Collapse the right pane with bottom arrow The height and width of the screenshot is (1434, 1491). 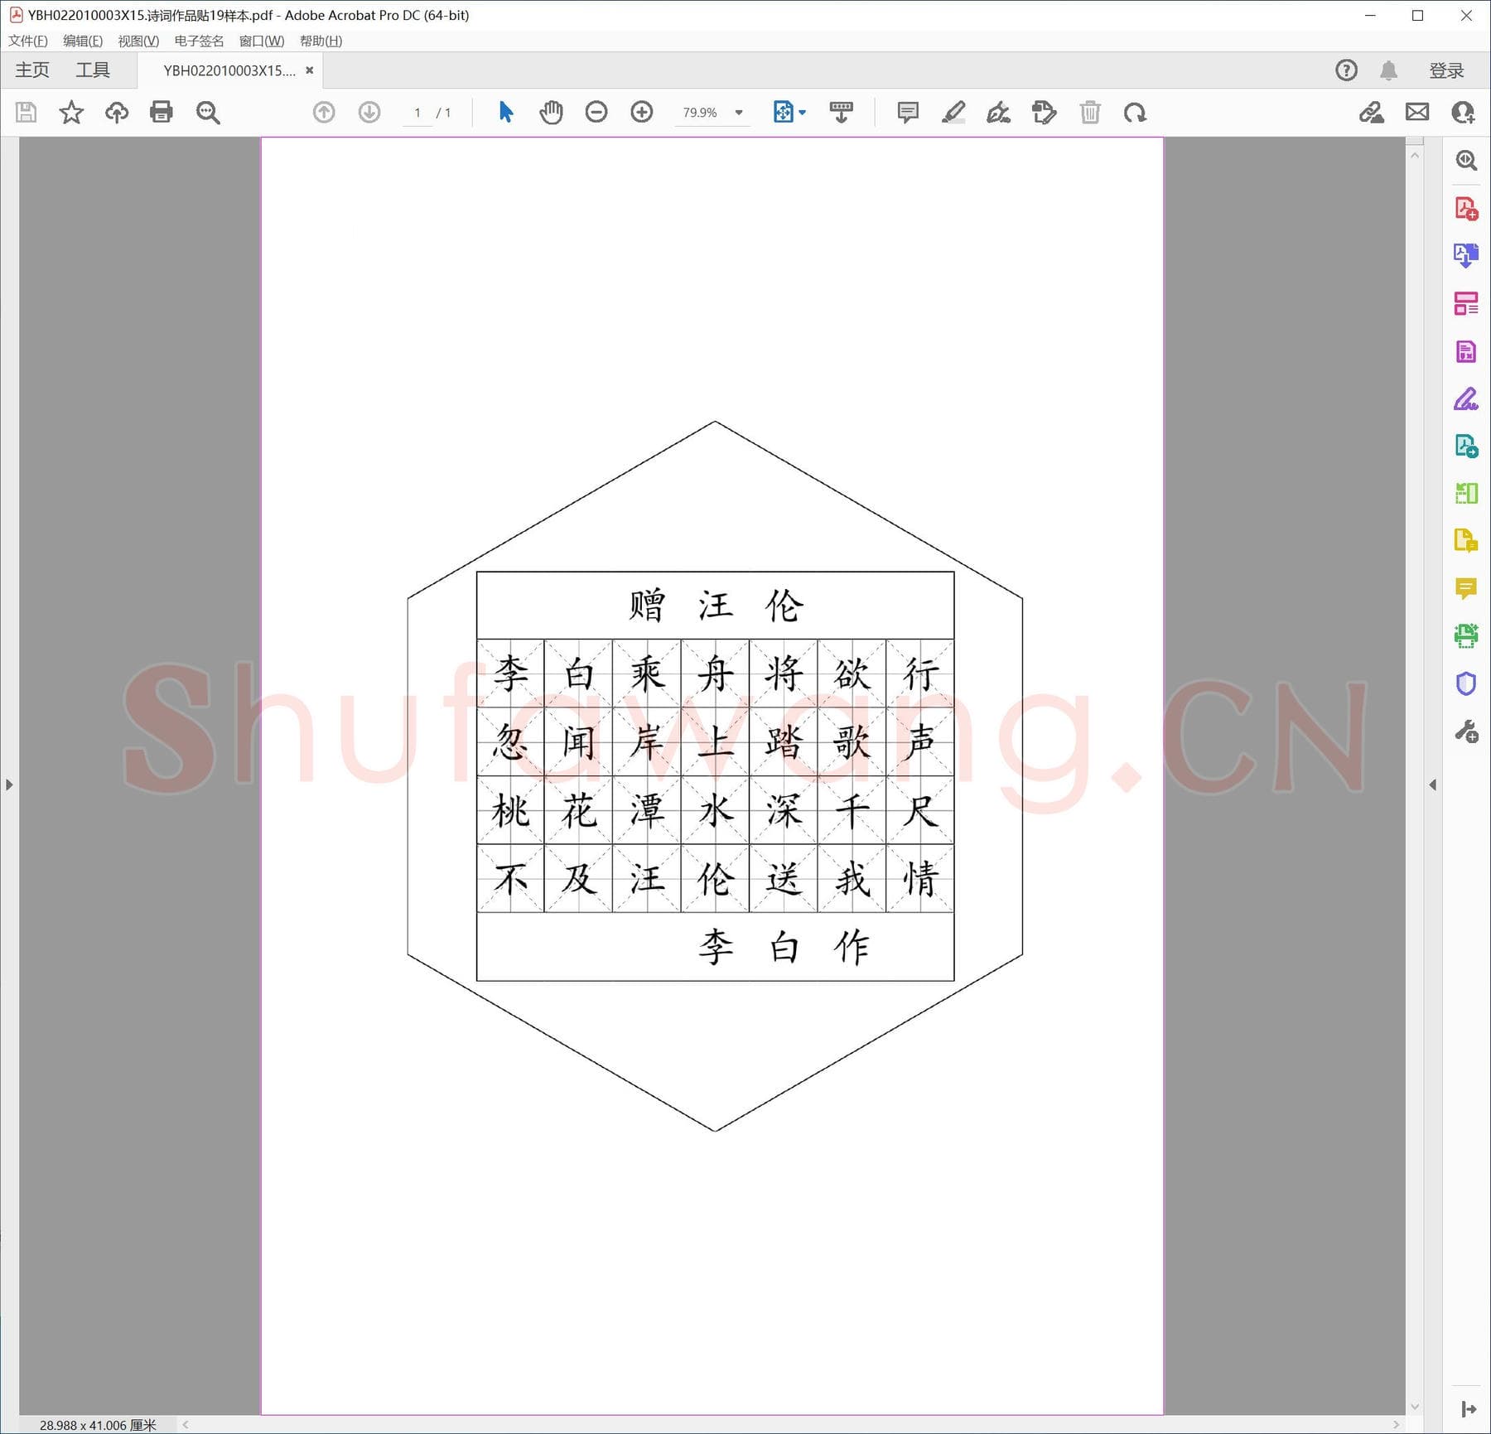click(1469, 1409)
